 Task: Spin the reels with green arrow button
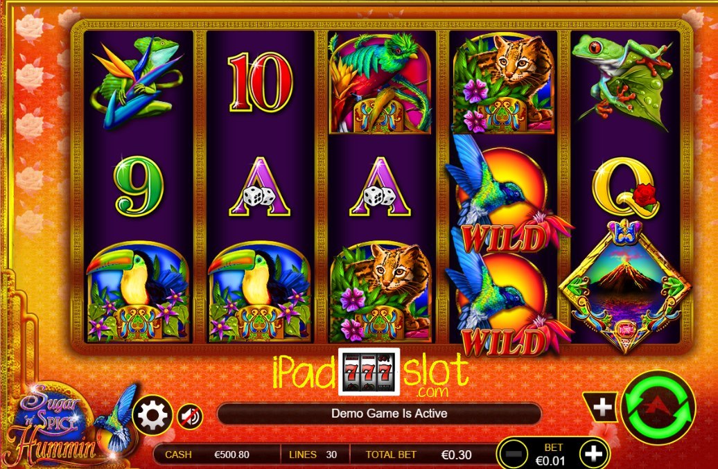[658, 407]
